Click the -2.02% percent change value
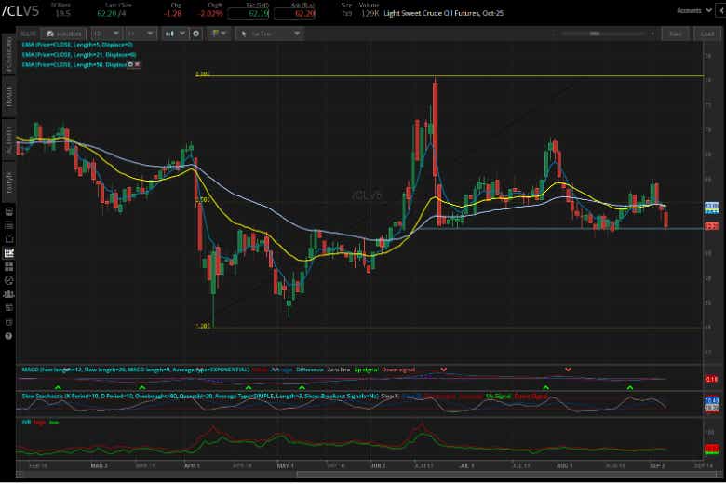 point(210,13)
